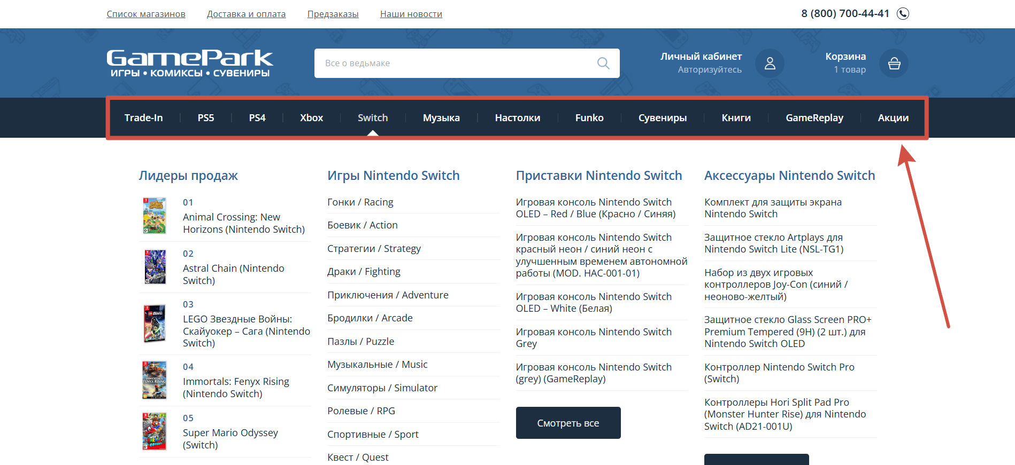Open 'Animal Crossing: New Horizons' title link
The height and width of the screenshot is (465, 1015).
click(x=244, y=223)
